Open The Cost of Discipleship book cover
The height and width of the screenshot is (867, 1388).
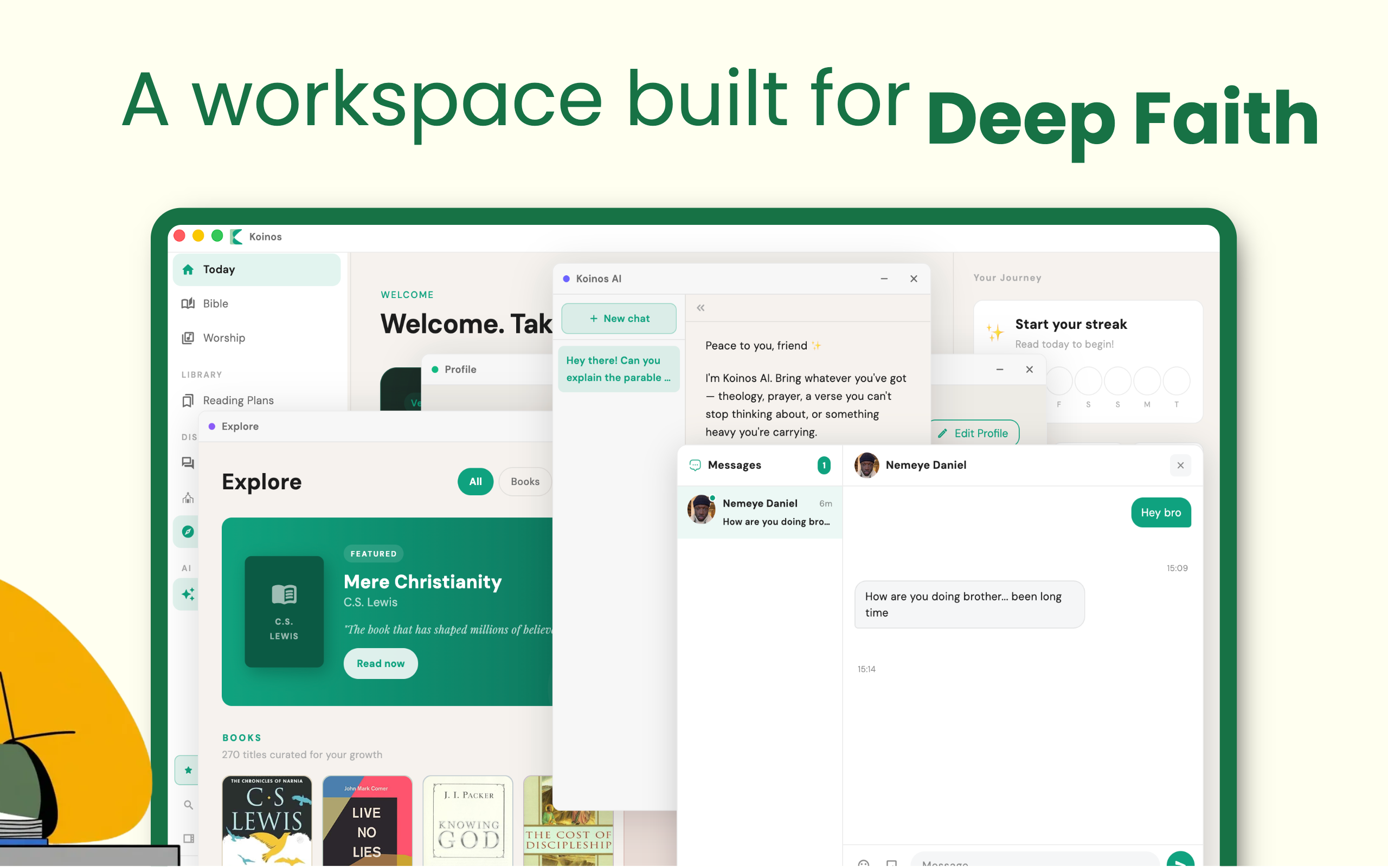[x=568, y=820]
